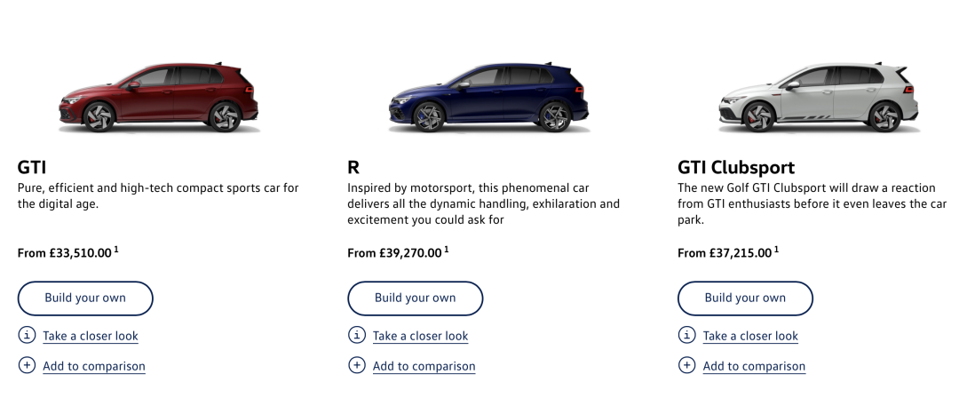Open Take a closer look for GTI
959x406 pixels.
(91, 336)
